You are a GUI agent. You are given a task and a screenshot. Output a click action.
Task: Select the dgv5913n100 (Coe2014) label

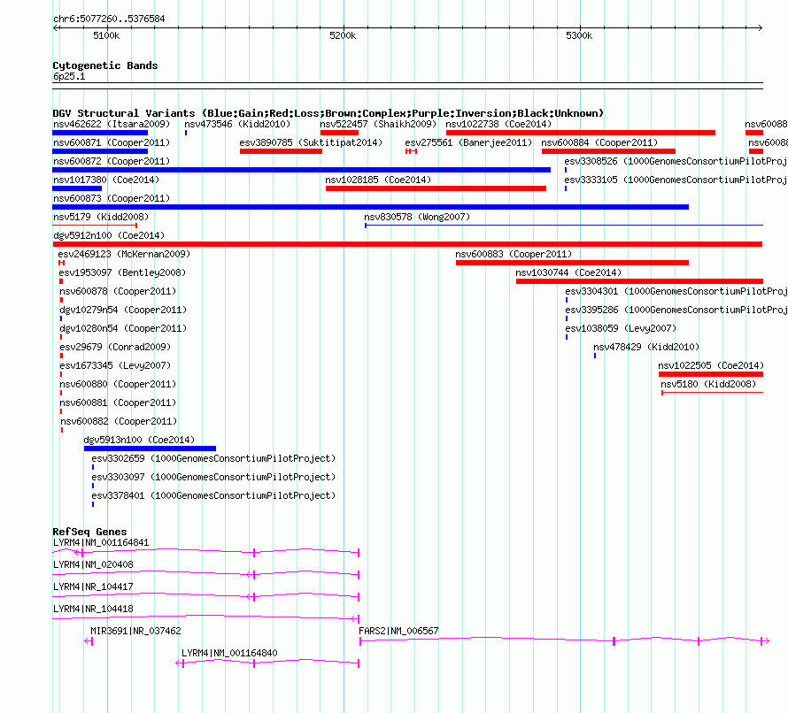coord(139,440)
